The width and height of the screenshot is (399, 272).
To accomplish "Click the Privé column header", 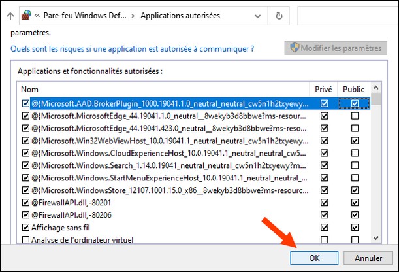I will click(323, 89).
